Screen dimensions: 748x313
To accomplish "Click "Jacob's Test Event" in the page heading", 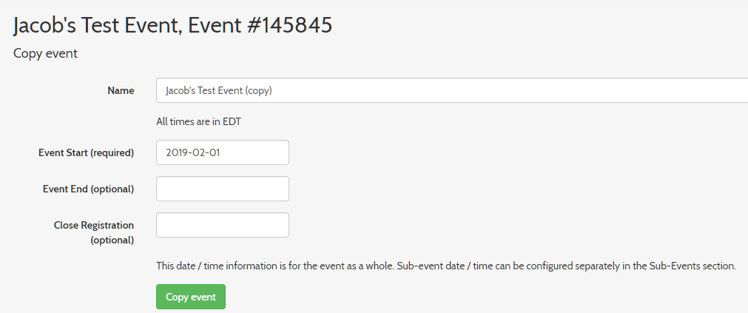I will [x=97, y=25].
